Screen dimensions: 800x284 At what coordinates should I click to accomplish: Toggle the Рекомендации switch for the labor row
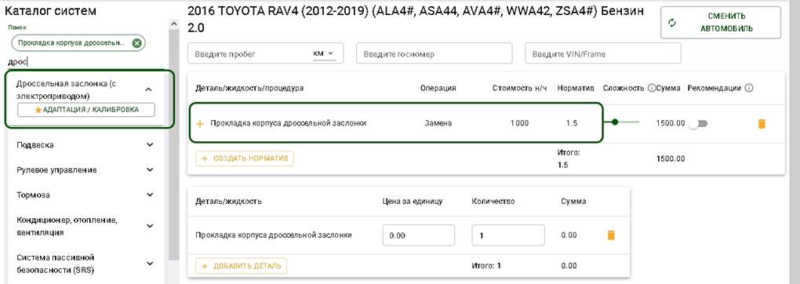[x=699, y=124]
